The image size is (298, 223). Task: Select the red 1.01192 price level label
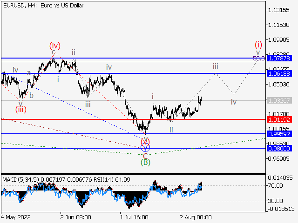click(x=279, y=120)
